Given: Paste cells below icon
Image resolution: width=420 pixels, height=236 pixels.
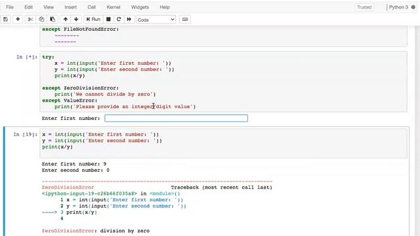Looking at the screenshot, I should click(x=52, y=19).
